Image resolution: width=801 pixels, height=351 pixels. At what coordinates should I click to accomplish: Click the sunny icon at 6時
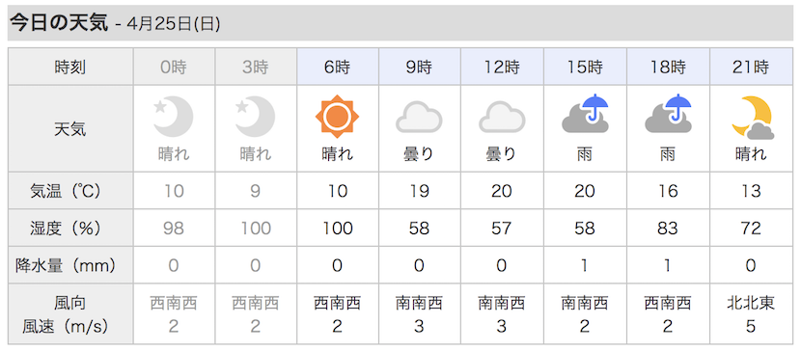tap(337, 117)
